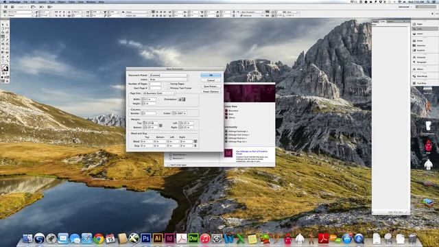Launch Dreamweaver from the Dock
The height and width of the screenshot is (247, 439).
[x=193, y=238]
